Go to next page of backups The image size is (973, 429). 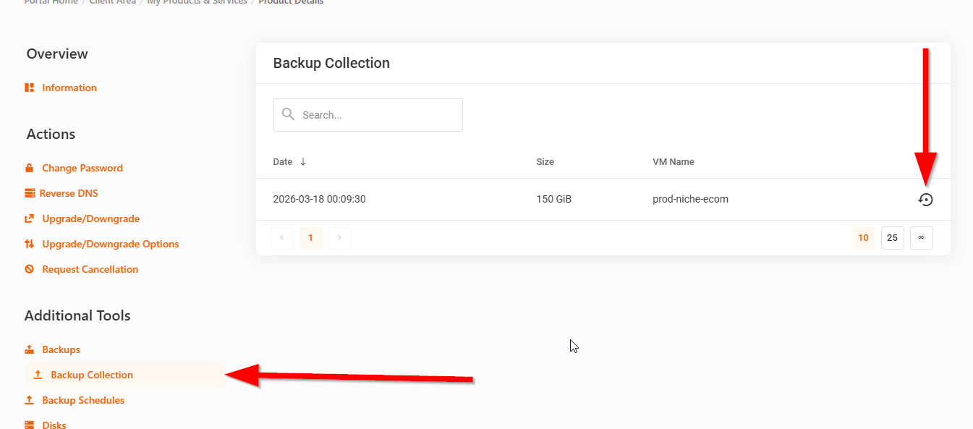[x=340, y=238]
